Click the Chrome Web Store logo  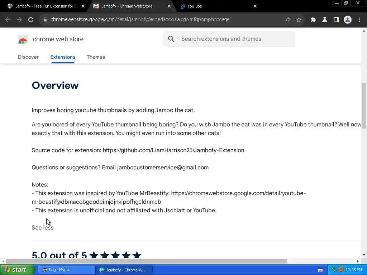click(23, 39)
